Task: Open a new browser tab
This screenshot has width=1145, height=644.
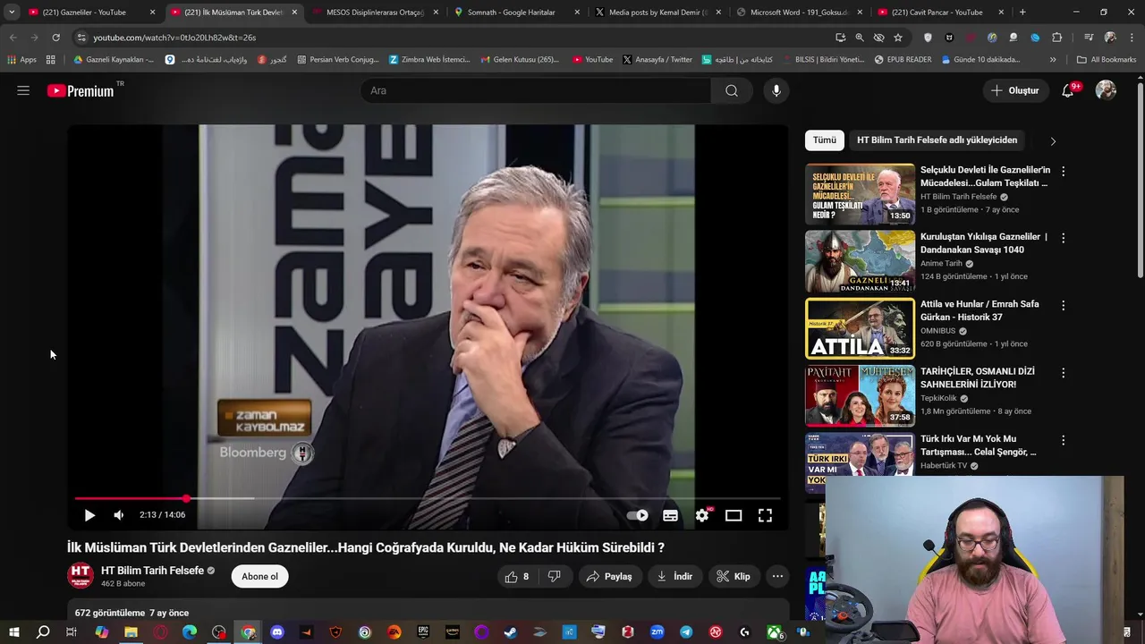Action: (1022, 13)
